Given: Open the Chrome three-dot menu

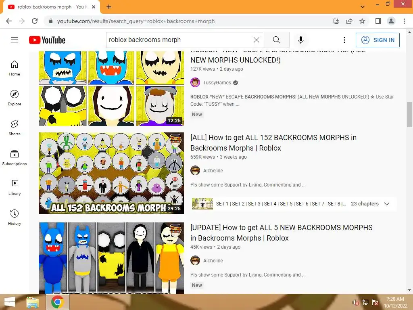Looking at the screenshot, I should 404,21.
